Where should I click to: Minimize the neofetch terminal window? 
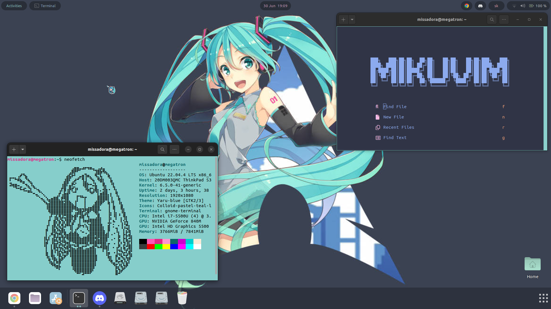(x=188, y=149)
